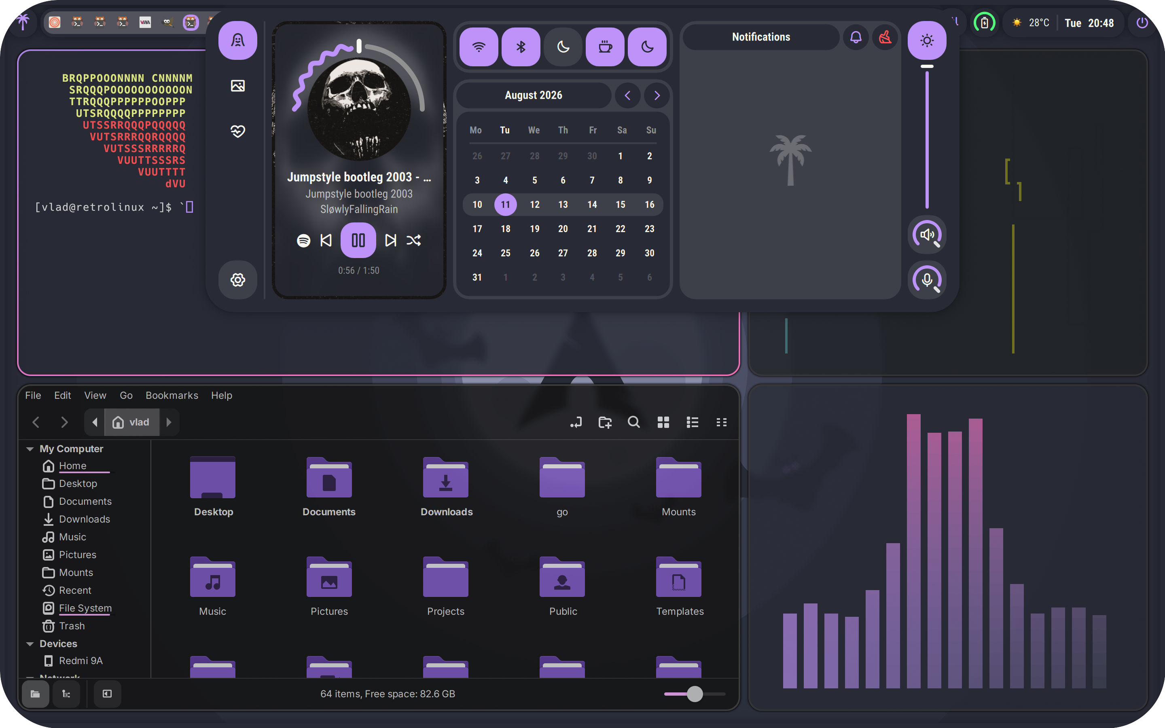Screen dimensions: 1165x728
Task: Set level on the vertical brightness slider
Action: point(927,137)
